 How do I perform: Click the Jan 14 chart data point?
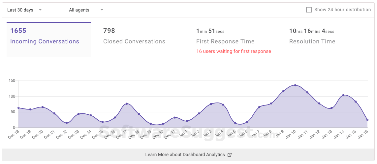[343, 95]
